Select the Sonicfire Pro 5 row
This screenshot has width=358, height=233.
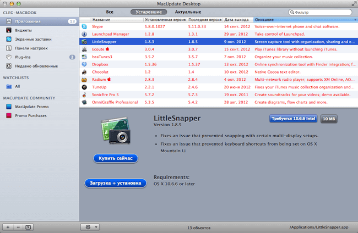coord(219,95)
